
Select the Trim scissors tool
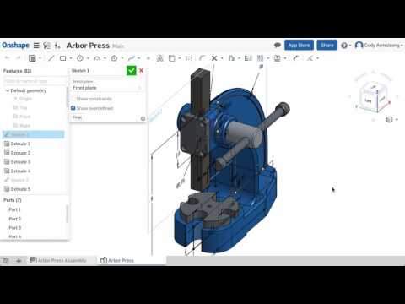[214, 58]
